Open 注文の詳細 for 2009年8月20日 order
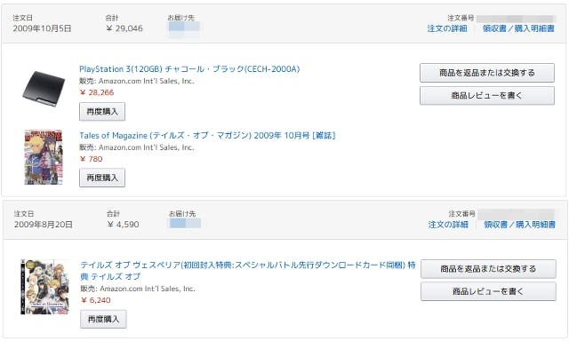Screen dimensions: 569x341 pos(448,225)
